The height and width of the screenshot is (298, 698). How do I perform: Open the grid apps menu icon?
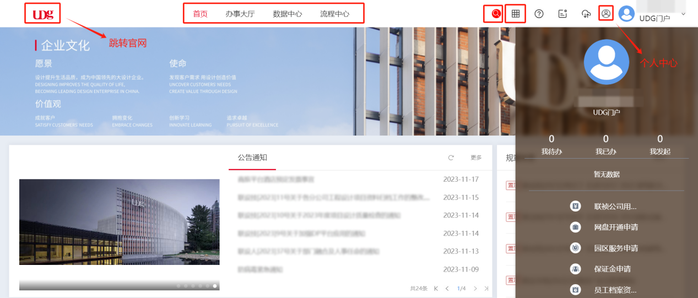click(x=516, y=14)
